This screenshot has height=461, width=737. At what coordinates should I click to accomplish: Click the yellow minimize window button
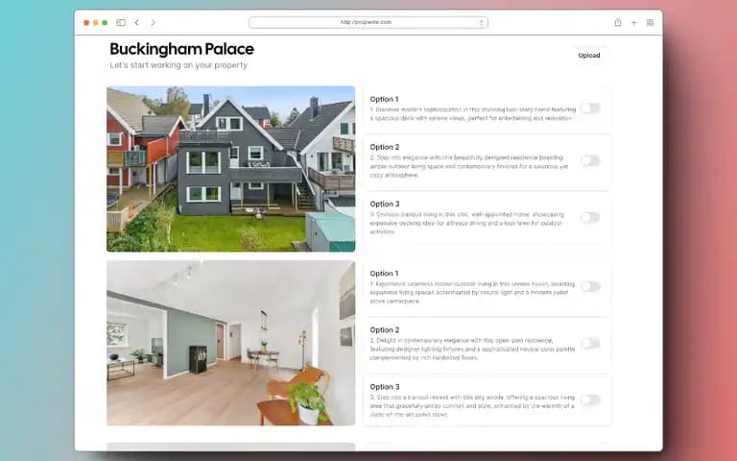coord(96,23)
